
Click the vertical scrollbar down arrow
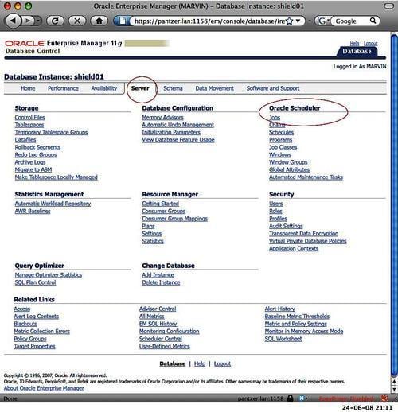click(394, 389)
